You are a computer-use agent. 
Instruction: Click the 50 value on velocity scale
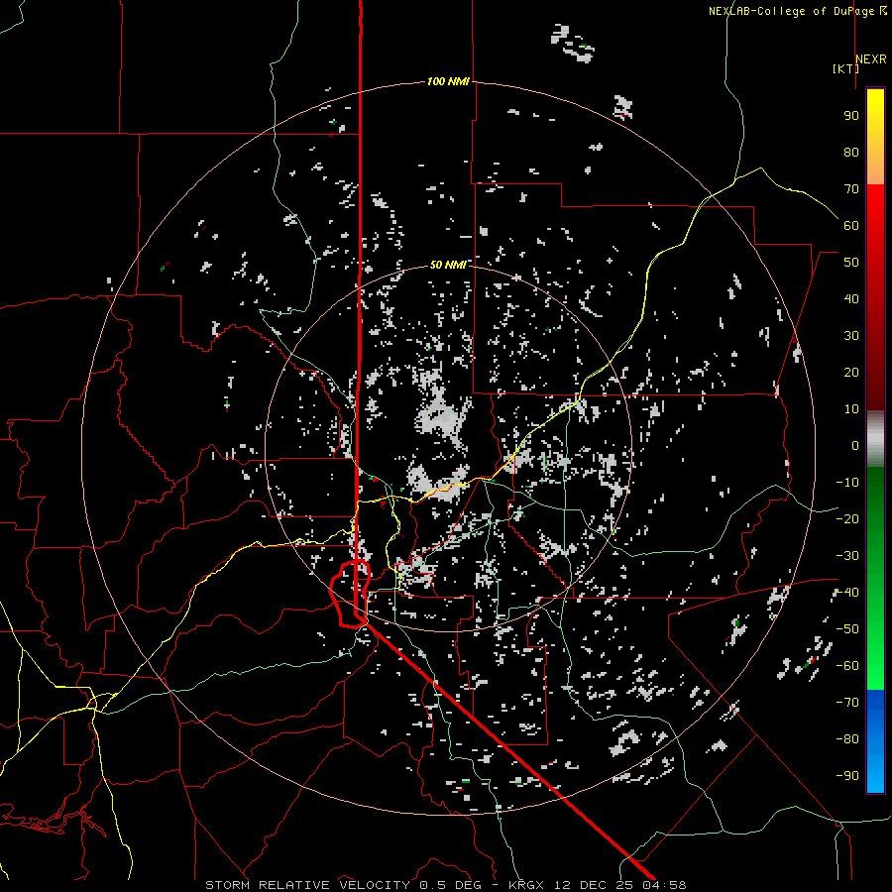click(851, 263)
